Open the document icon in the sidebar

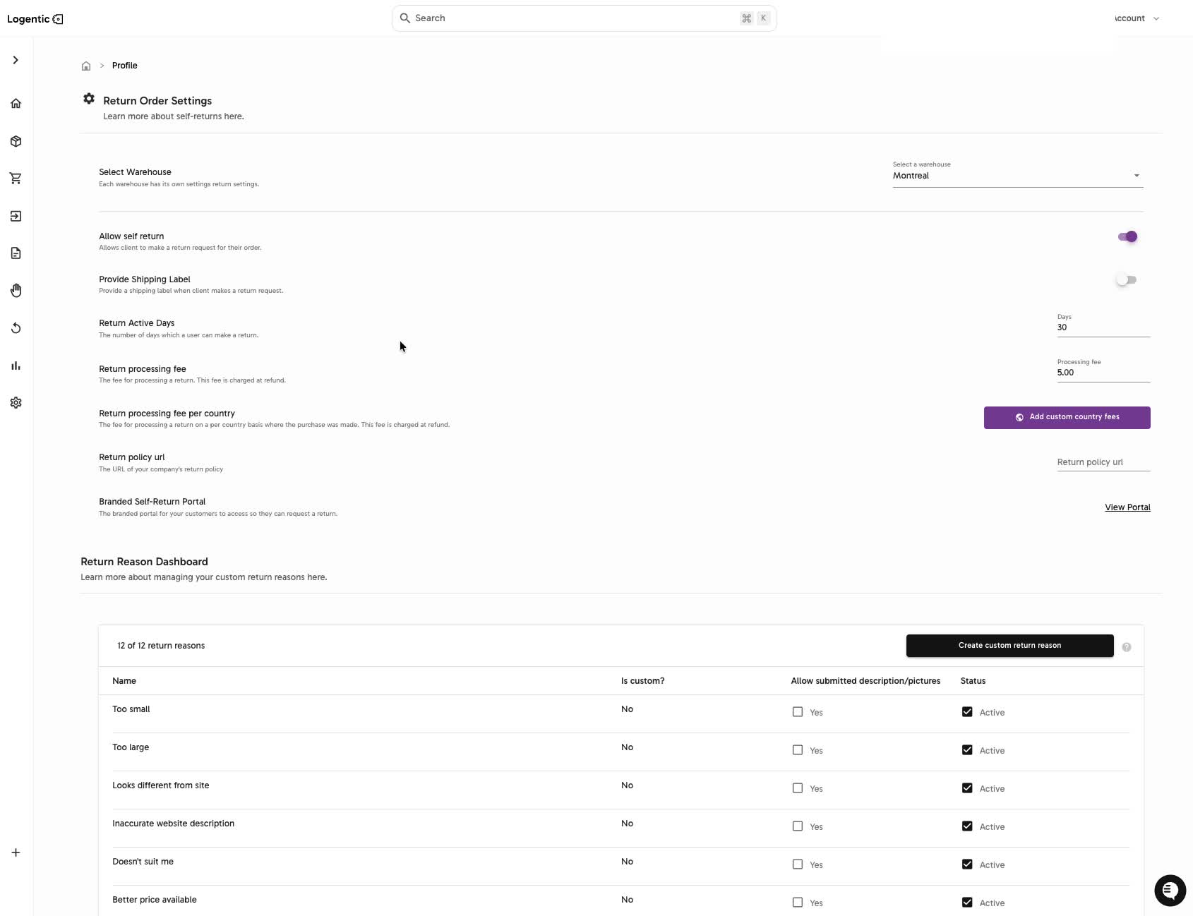click(16, 253)
